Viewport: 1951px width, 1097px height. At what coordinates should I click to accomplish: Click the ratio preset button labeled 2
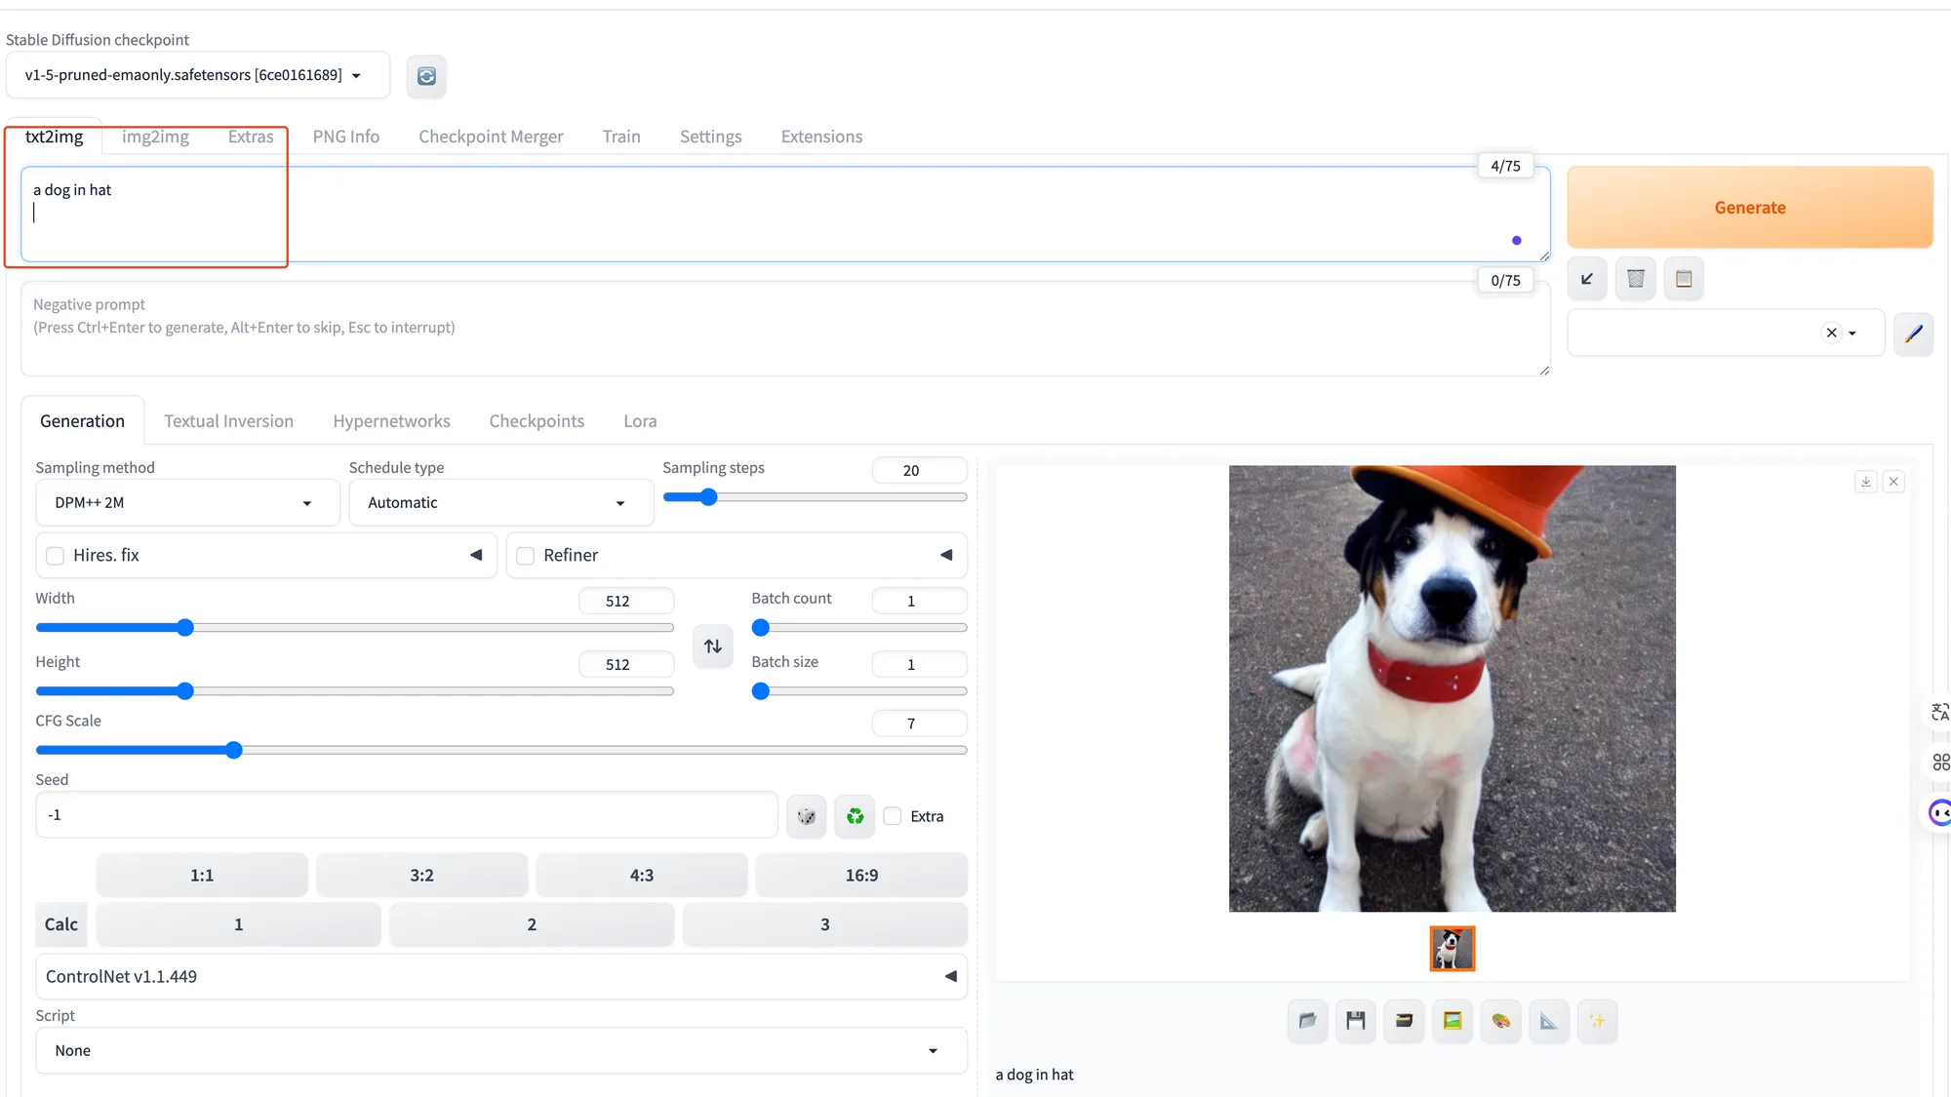click(x=532, y=924)
